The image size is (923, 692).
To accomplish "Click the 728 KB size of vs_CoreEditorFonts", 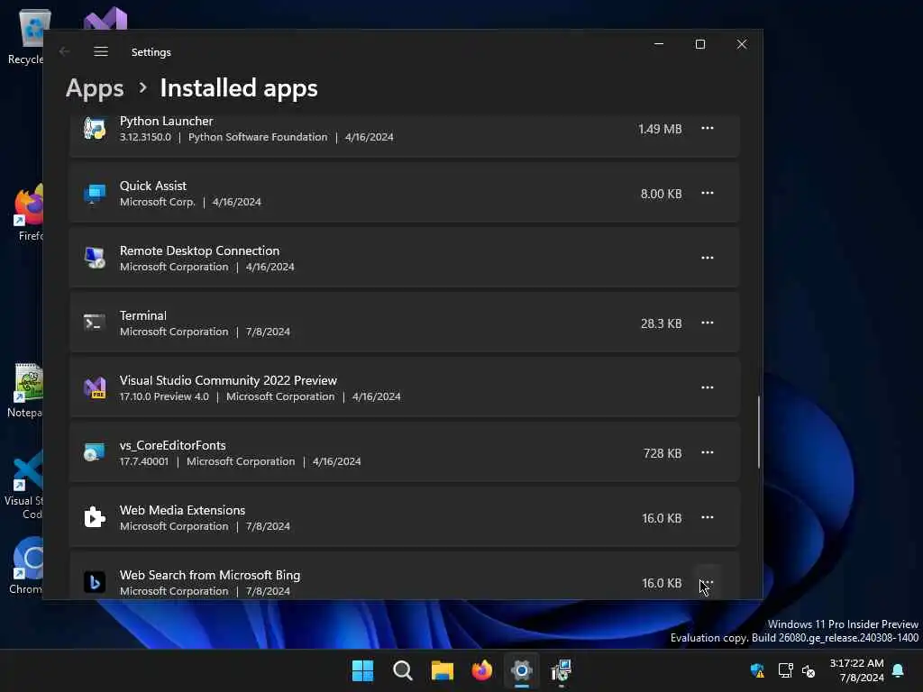I will (x=663, y=453).
